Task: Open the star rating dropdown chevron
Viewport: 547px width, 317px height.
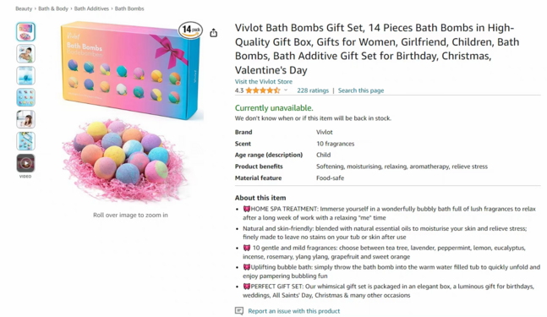Action: (x=286, y=90)
